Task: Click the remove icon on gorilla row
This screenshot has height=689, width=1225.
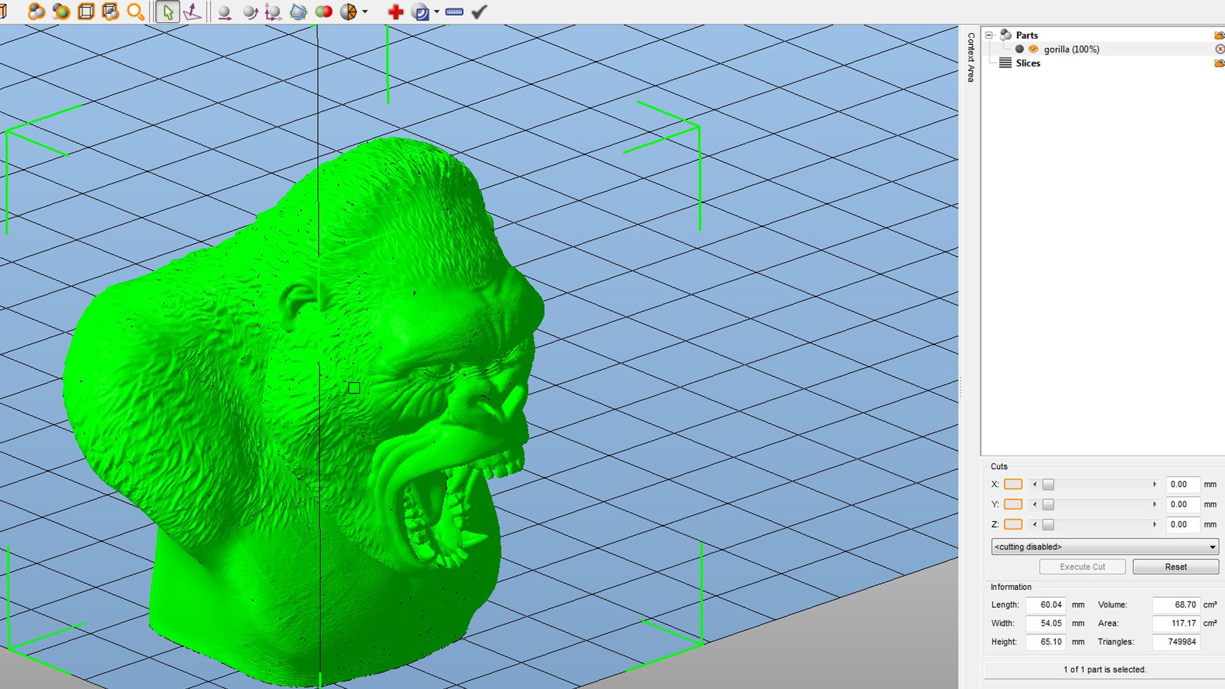Action: [1220, 49]
